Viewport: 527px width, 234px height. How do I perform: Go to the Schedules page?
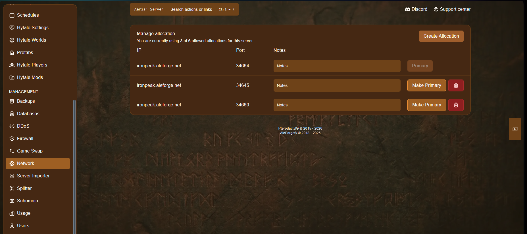[x=38, y=15]
